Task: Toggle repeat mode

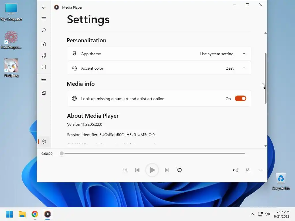Action: (x=179, y=170)
